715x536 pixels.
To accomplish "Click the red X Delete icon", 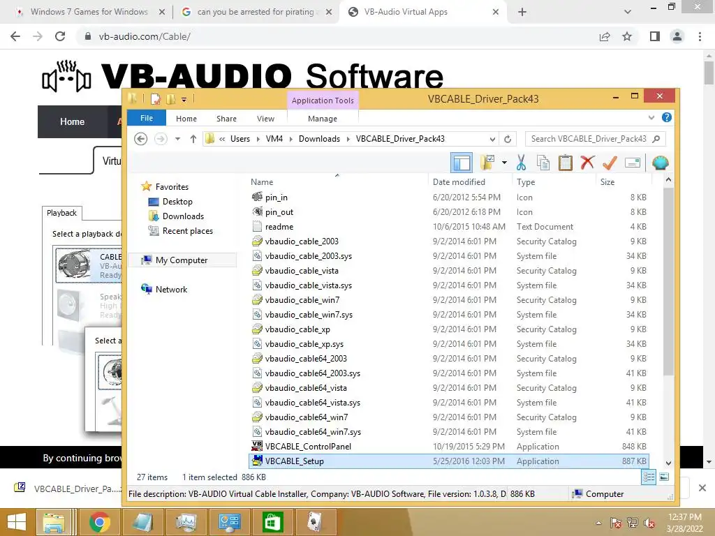I will pos(587,162).
